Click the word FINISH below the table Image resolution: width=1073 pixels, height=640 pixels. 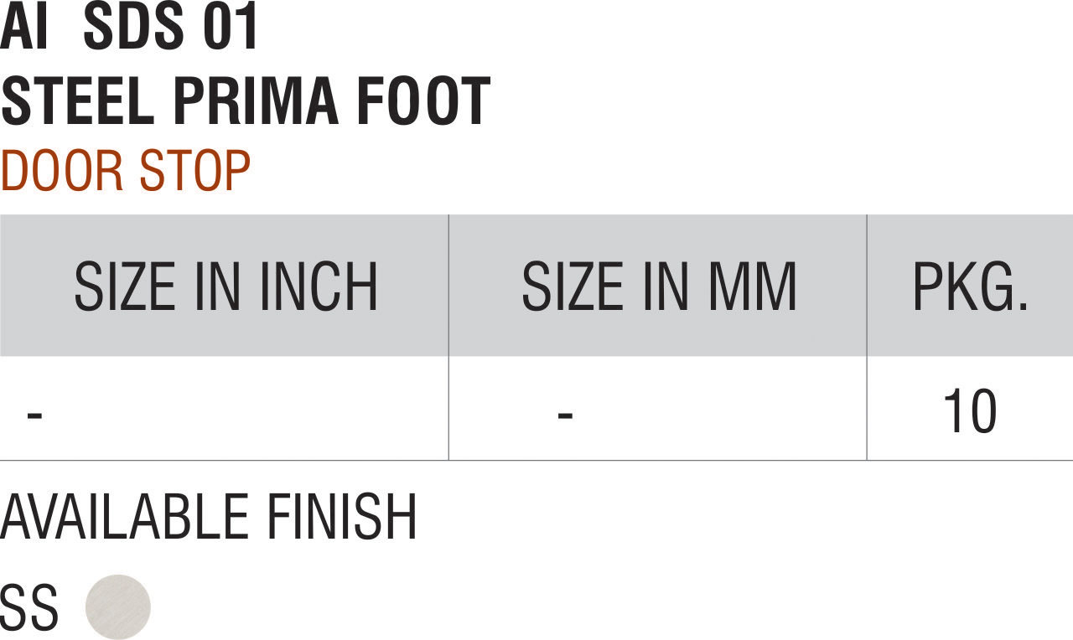pyautogui.click(x=342, y=517)
